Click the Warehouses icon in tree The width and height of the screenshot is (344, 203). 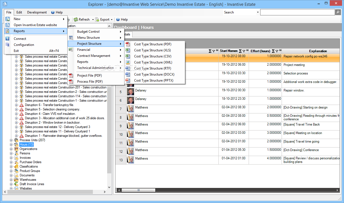pyautogui.click(x=16, y=180)
